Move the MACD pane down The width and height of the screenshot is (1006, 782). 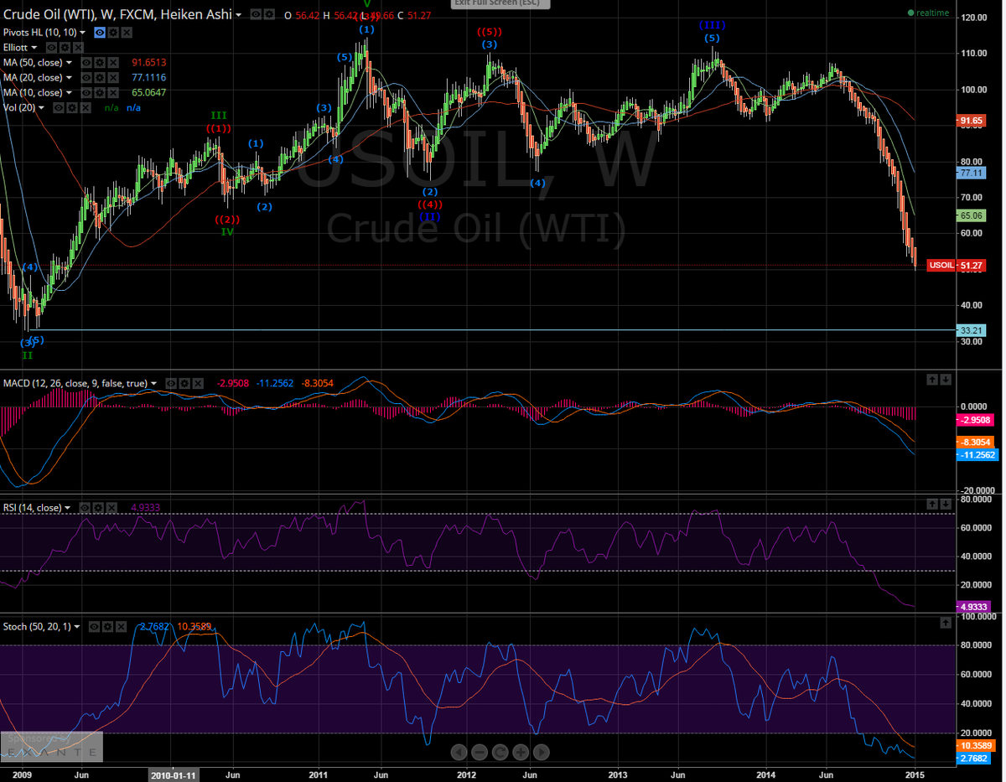(945, 380)
